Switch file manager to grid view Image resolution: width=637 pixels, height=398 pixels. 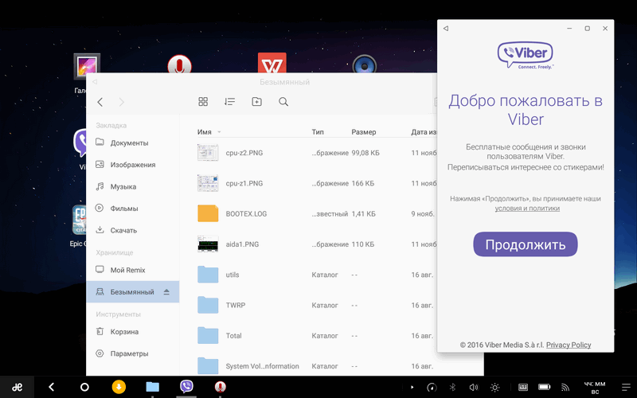[x=203, y=102]
